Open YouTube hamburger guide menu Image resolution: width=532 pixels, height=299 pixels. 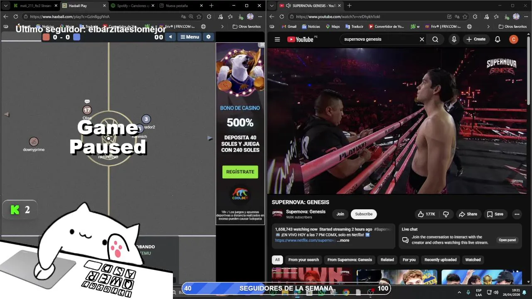[277, 39]
